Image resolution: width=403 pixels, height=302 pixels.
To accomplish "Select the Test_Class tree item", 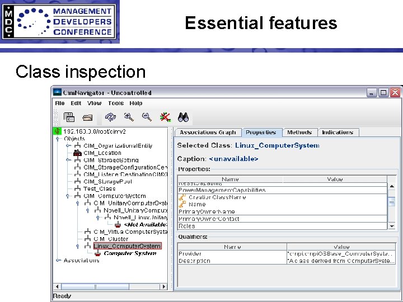I will 100,189.
